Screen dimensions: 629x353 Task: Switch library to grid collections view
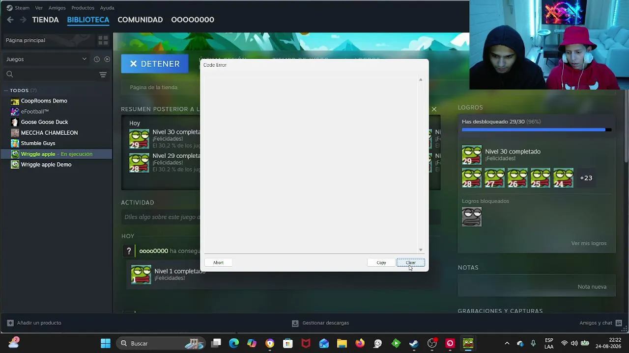(x=103, y=40)
